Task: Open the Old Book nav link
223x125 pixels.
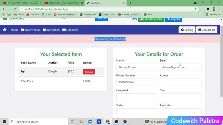Action: (x=70, y=30)
